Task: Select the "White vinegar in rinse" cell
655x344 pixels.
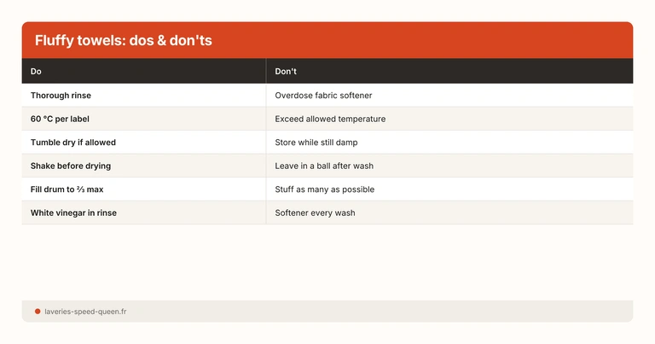Action: (73, 213)
